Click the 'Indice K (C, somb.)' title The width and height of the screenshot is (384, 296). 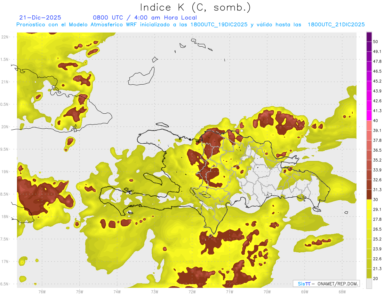point(195,7)
